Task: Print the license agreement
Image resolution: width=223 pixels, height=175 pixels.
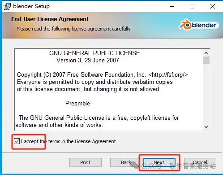Action: [x=86, y=162]
